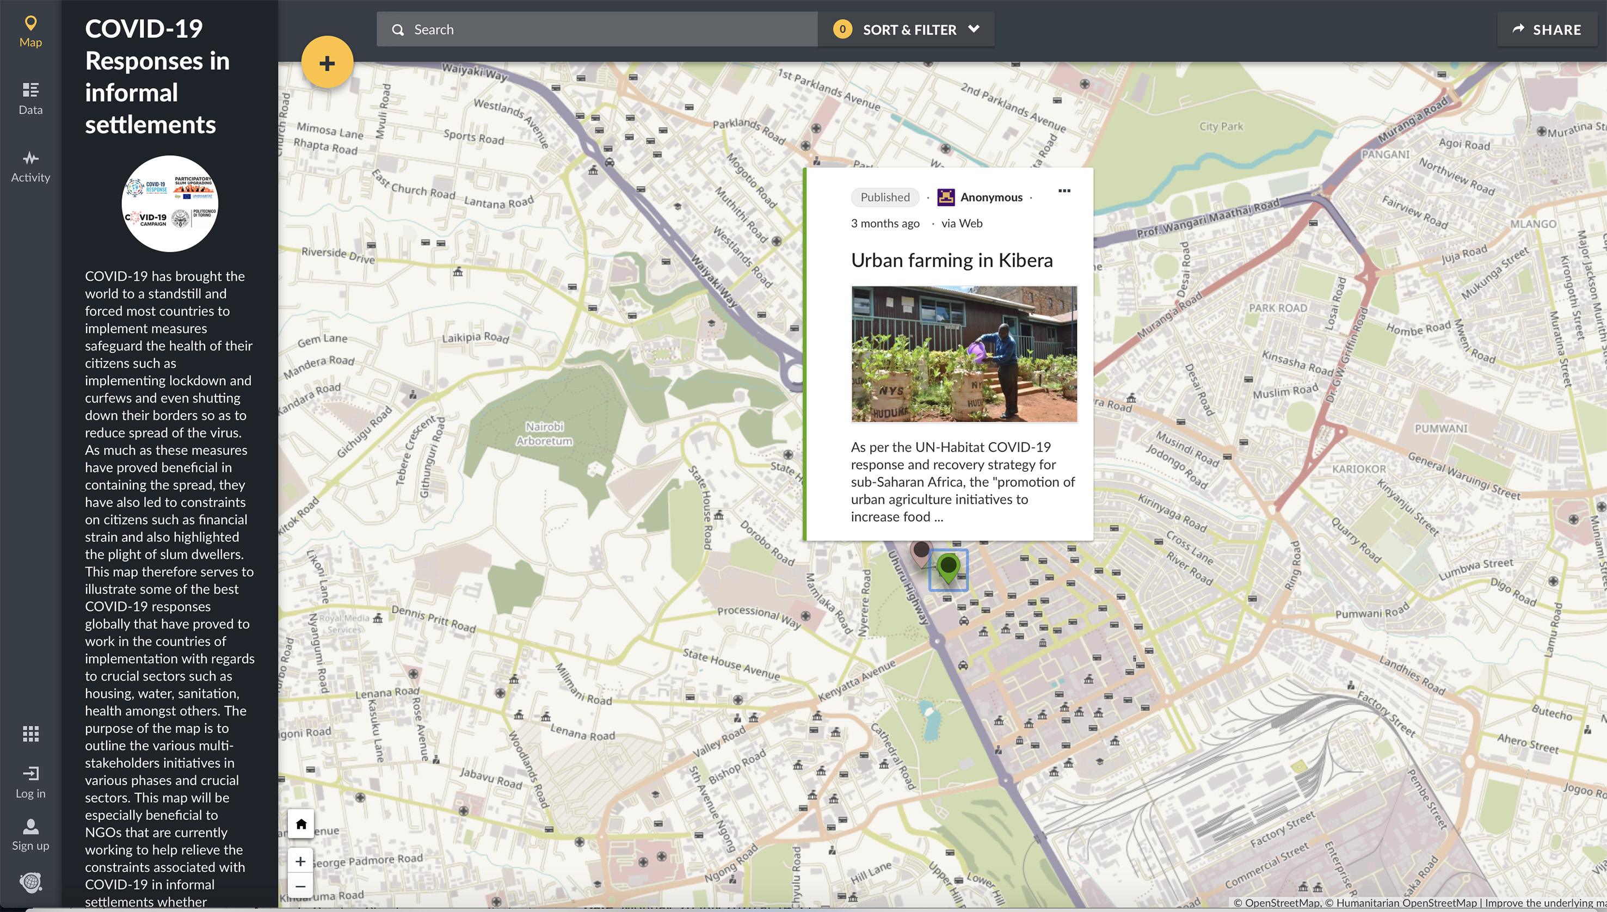Screen dimensions: 1607x912
Task: Click into the Search field
Action: click(597, 29)
